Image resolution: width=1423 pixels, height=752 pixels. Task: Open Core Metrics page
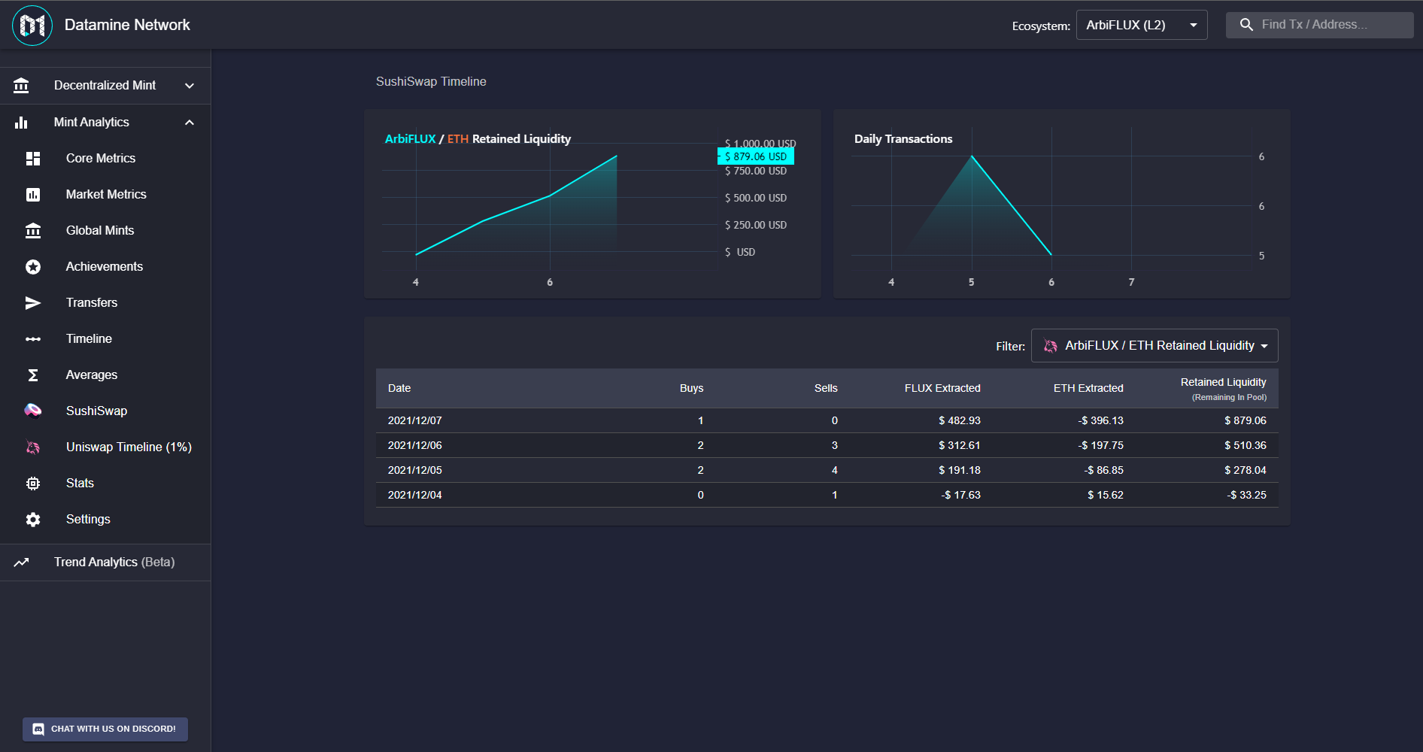pyautogui.click(x=105, y=159)
